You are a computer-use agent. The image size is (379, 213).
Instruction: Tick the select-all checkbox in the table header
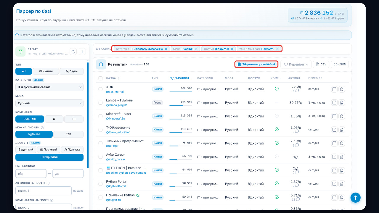click(x=100, y=78)
